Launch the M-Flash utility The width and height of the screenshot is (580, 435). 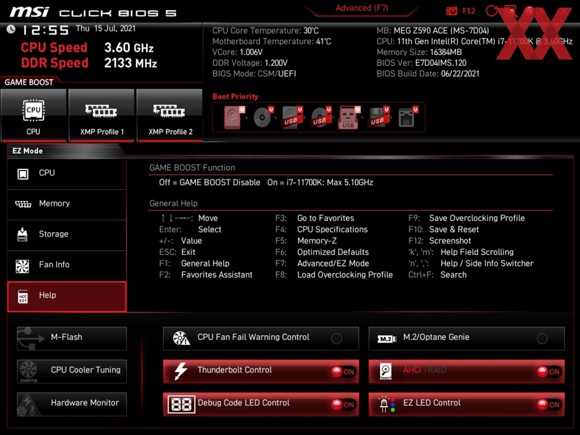tap(72, 338)
